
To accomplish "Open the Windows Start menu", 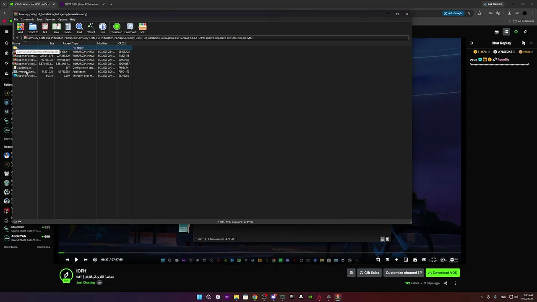I will pos(199,297).
